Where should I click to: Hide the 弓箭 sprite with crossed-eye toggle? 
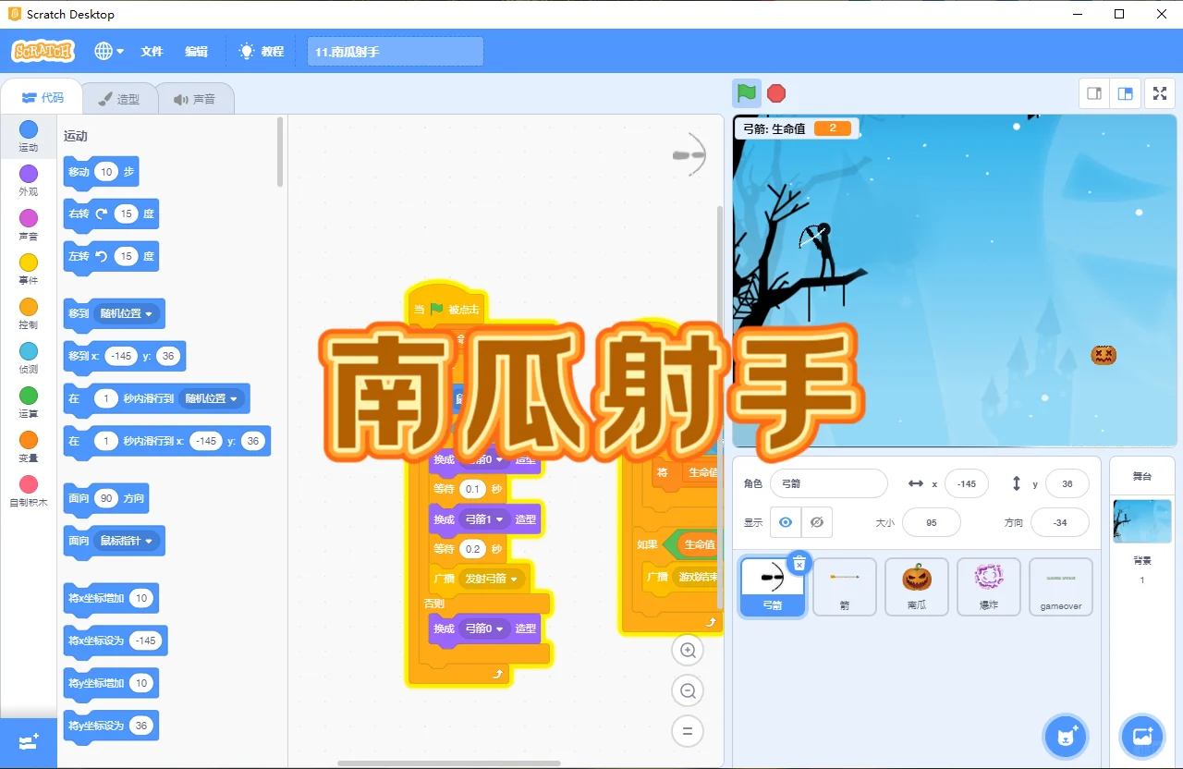click(x=816, y=522)
